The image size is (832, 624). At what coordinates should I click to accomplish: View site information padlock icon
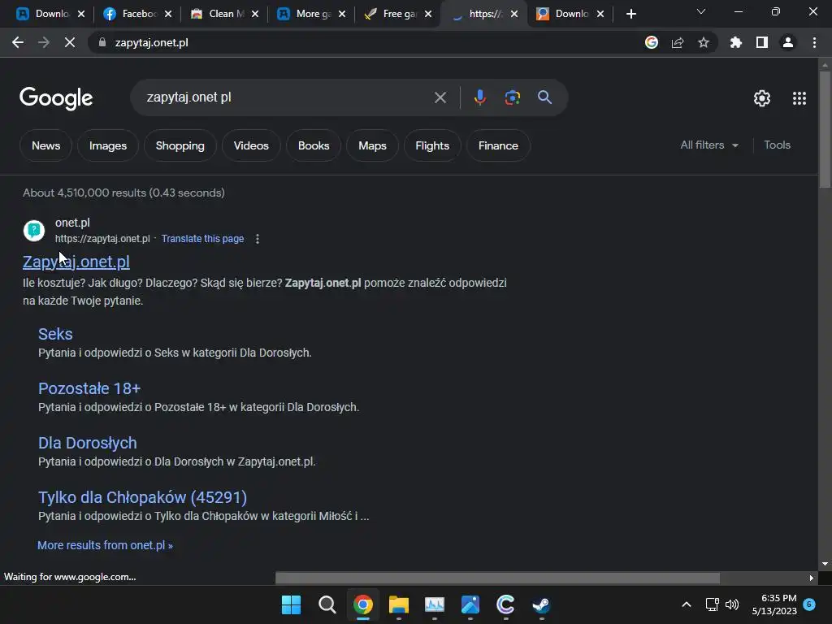click(x=102, y=42)
